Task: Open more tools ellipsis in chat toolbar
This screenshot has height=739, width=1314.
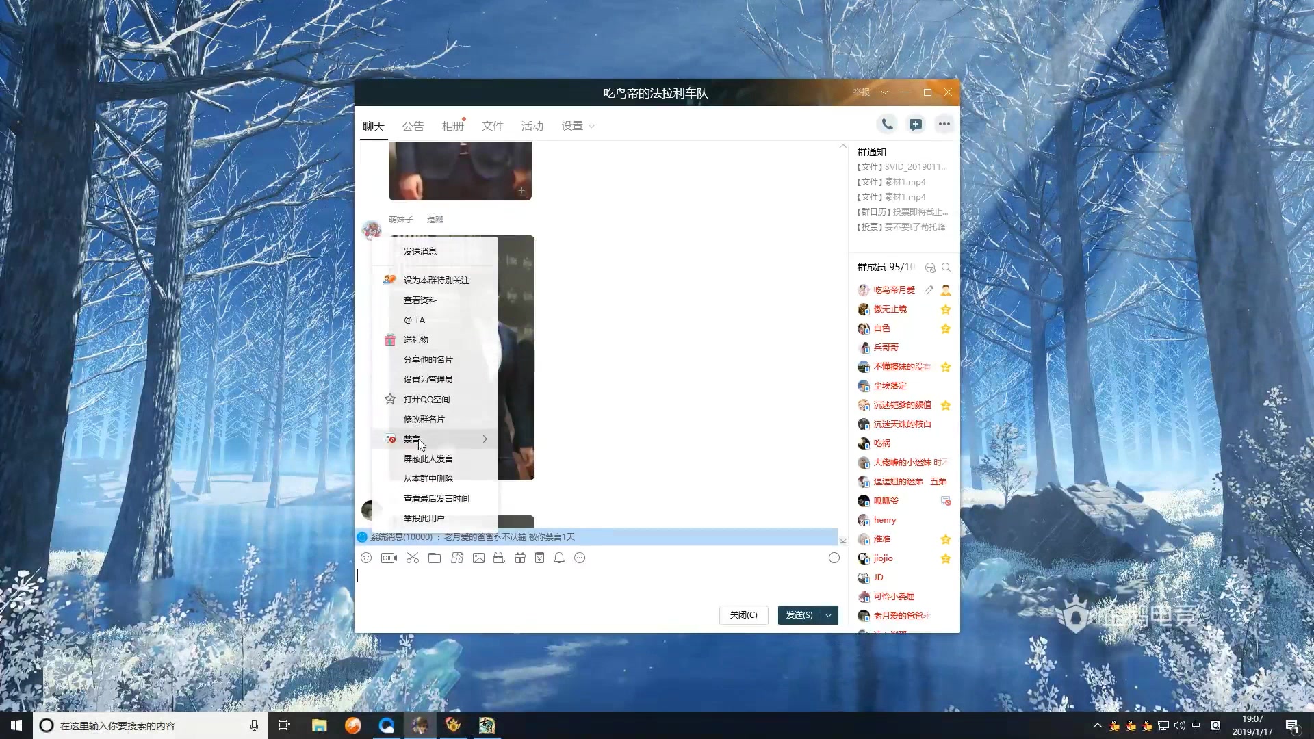Action: (x=580, y=558)
